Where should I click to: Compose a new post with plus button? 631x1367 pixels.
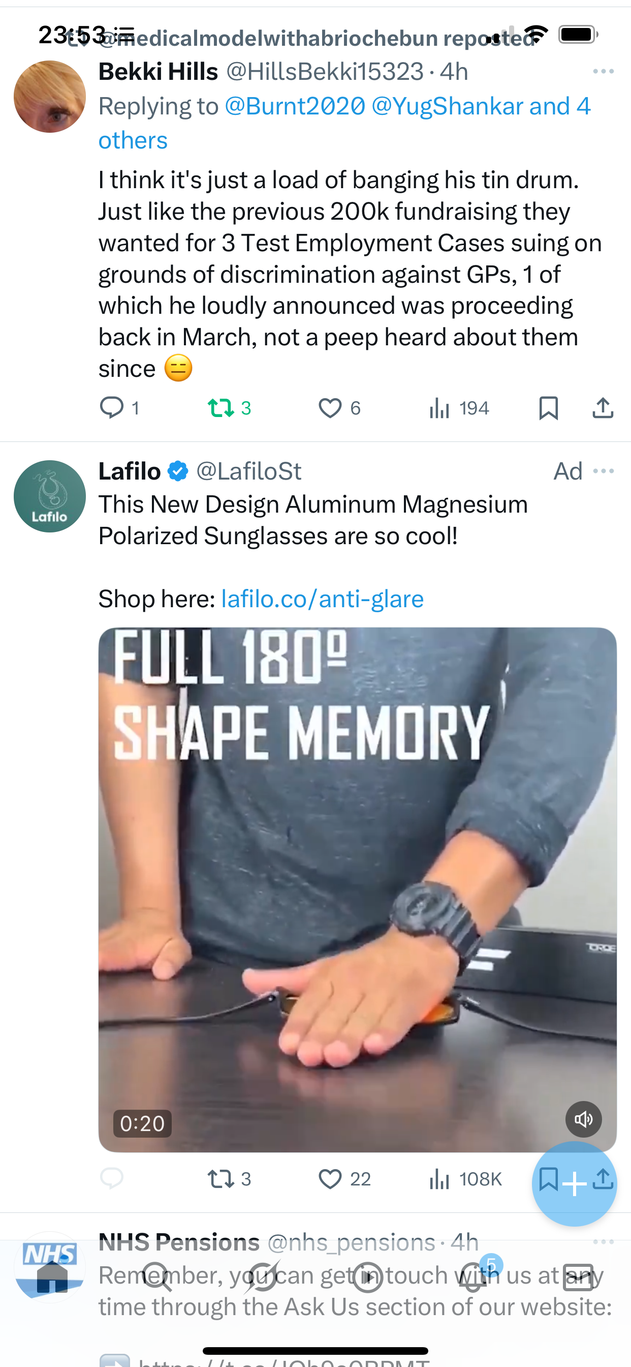[x=574, y=1184]
